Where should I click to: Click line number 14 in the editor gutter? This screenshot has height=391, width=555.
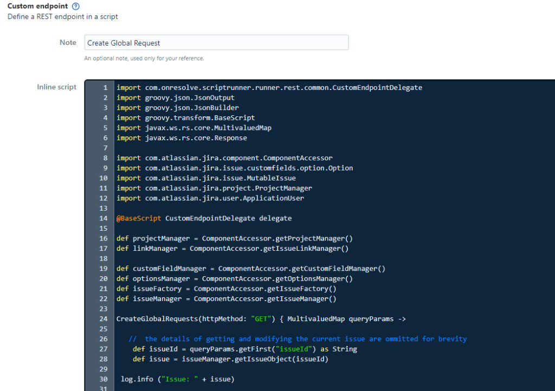coord(104,218)
